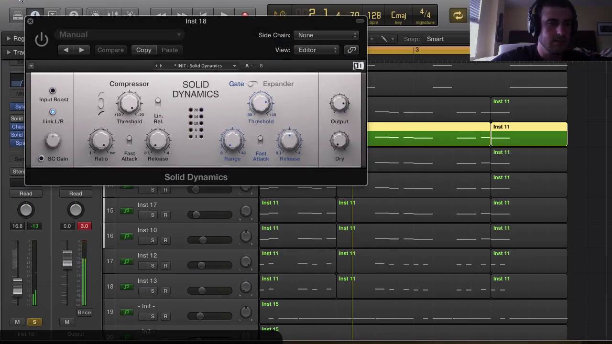Select preset slot B
This screenshot has width=612, height=344.
261,65
